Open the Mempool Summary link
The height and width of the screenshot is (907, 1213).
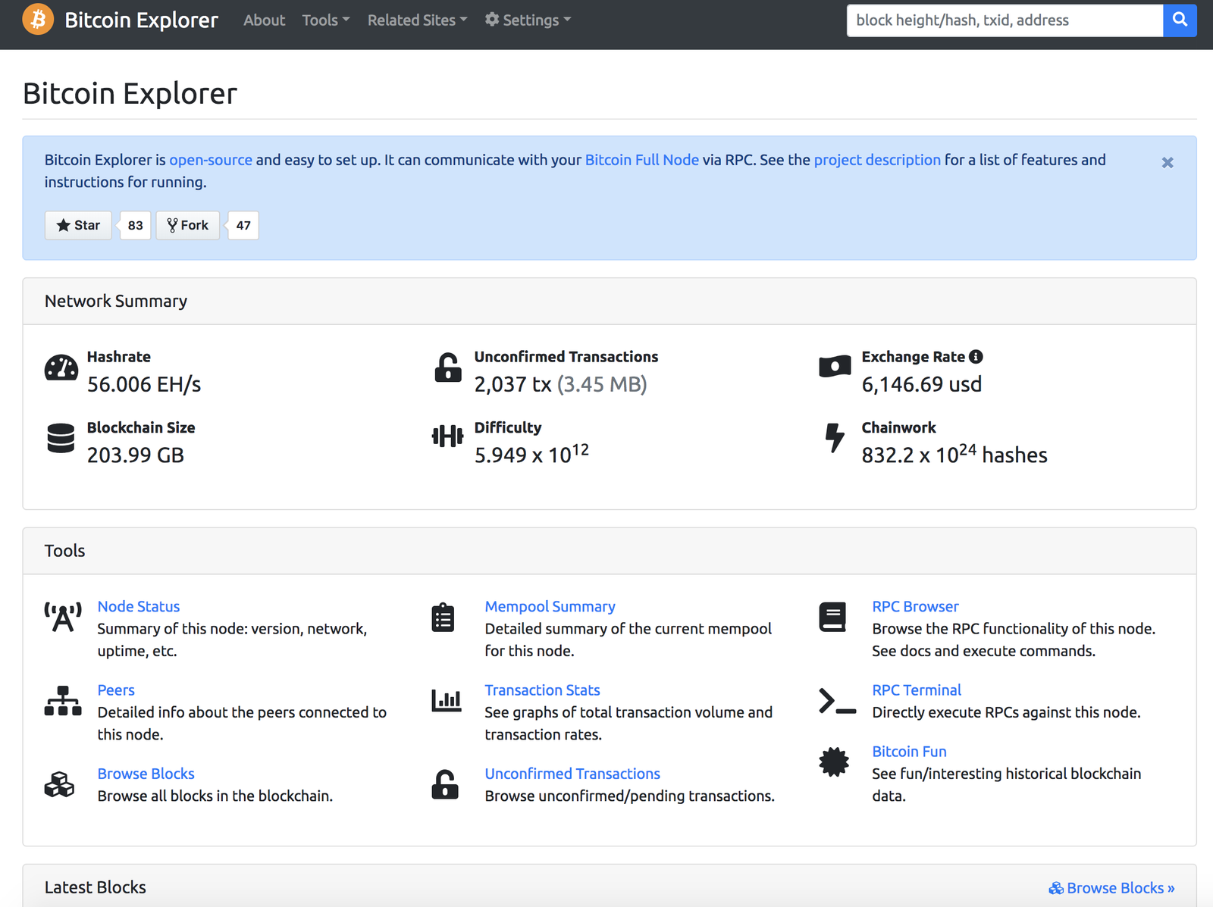550,606
